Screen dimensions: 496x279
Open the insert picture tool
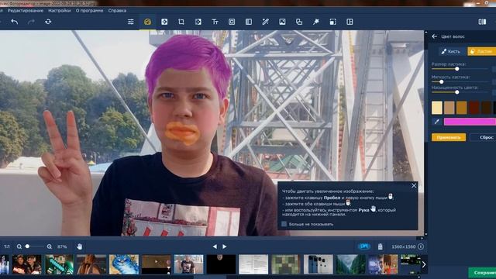click(282, 22)
